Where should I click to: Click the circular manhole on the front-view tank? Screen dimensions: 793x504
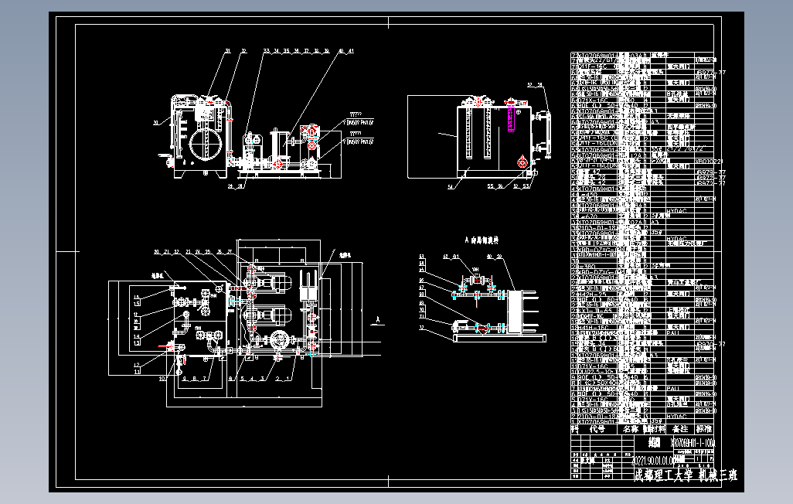205,144
